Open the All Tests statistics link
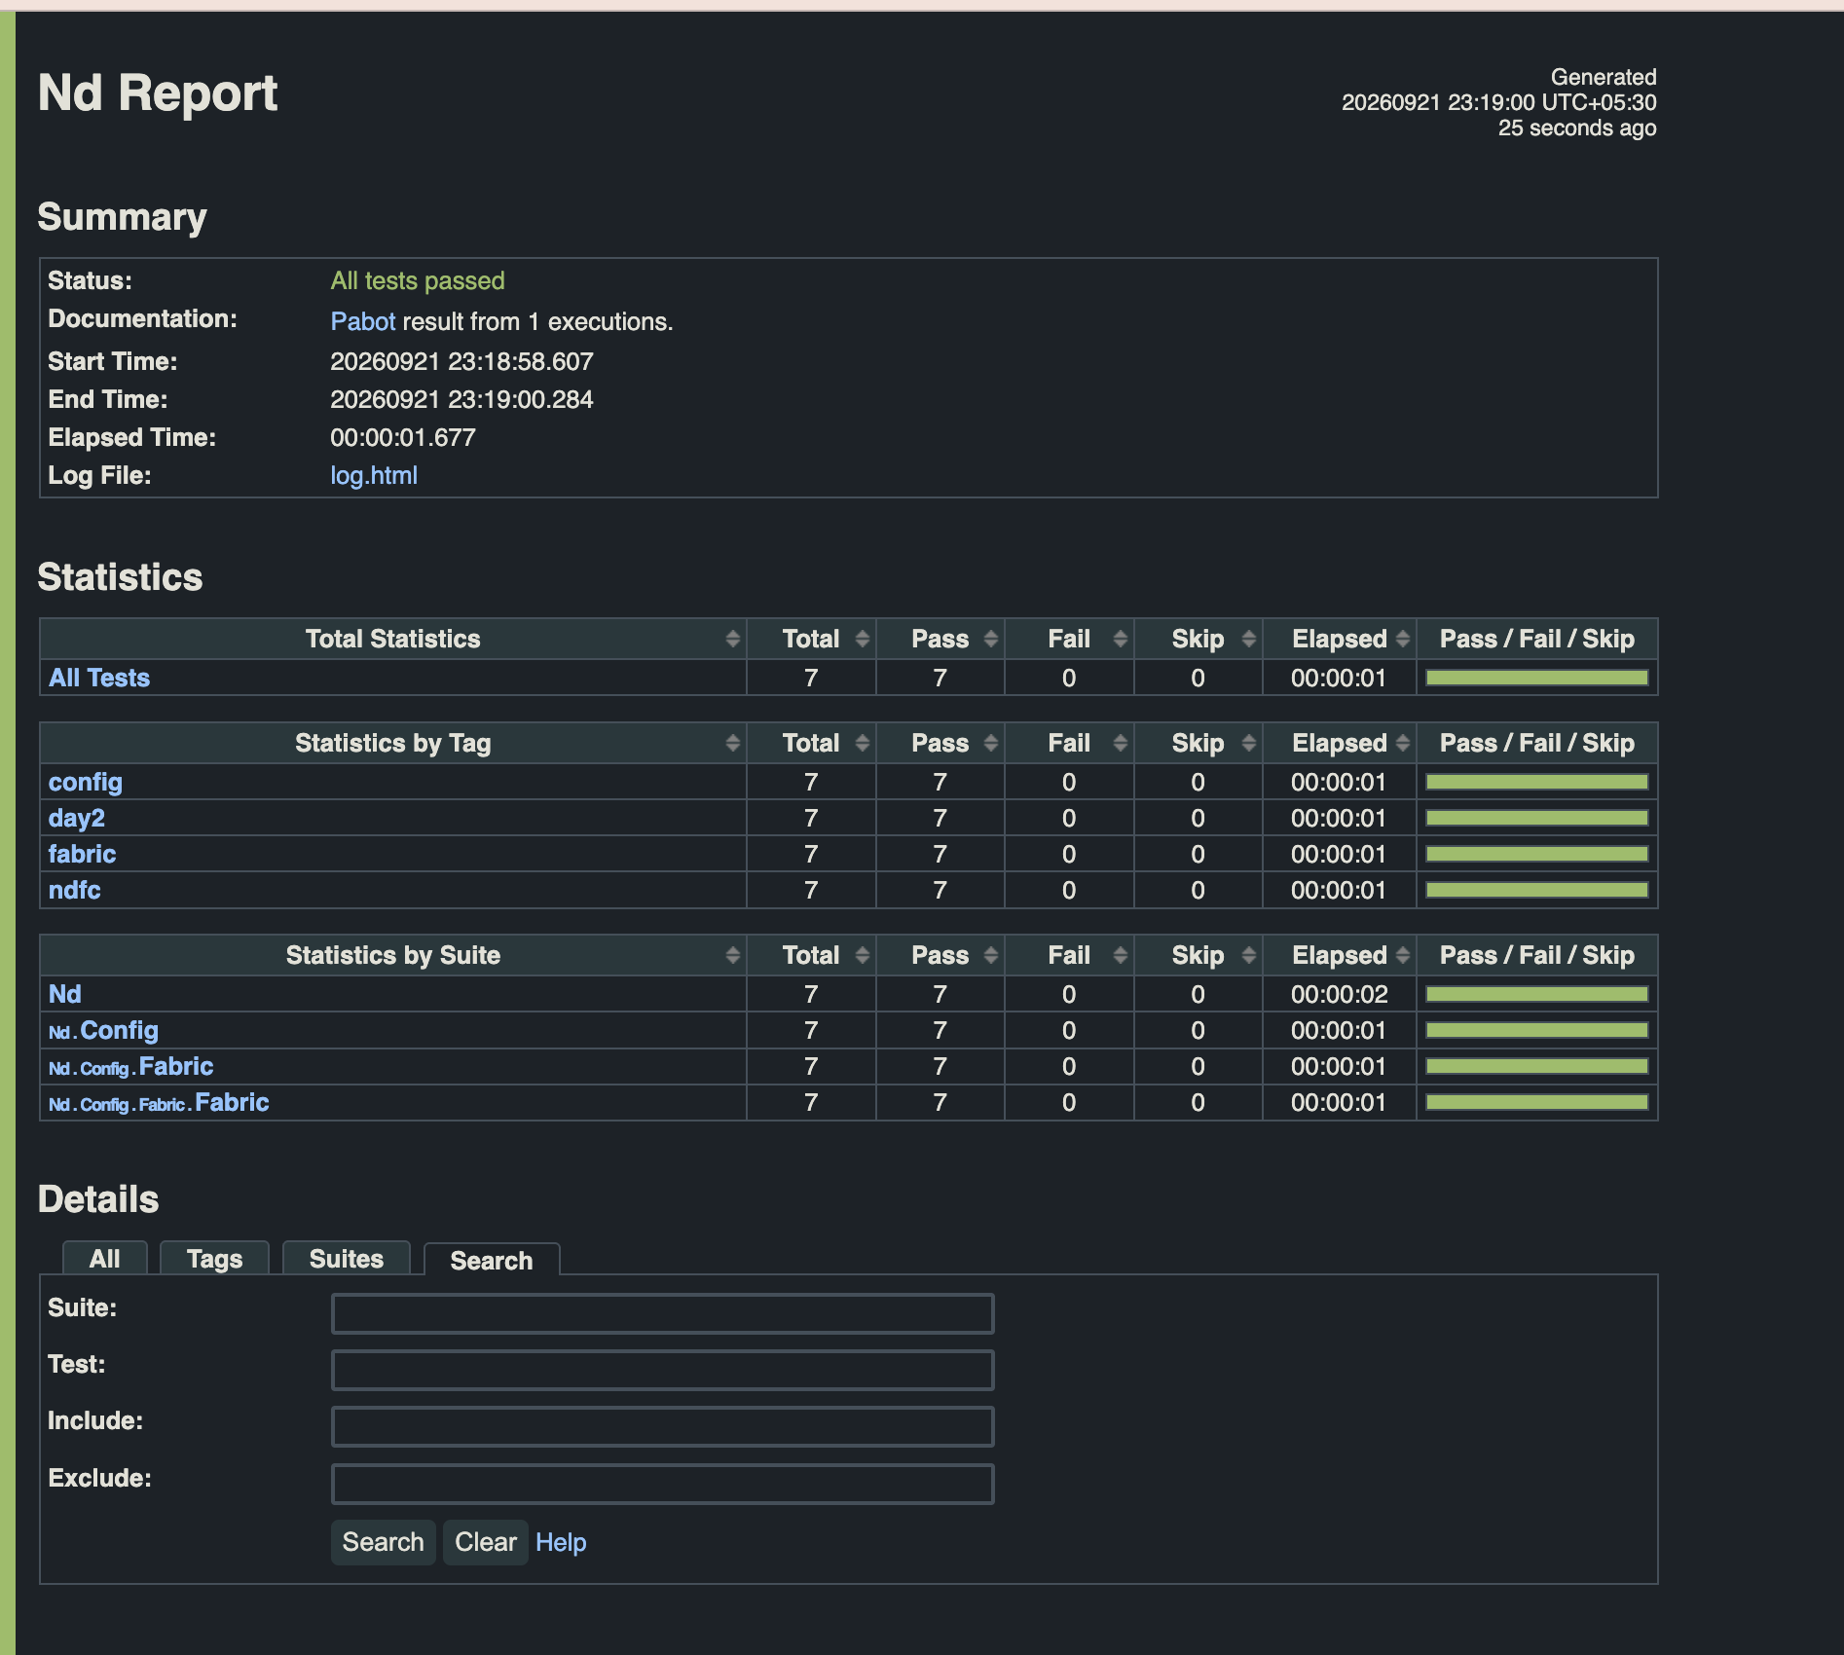 pyautogui.click(x=99, y=678)
